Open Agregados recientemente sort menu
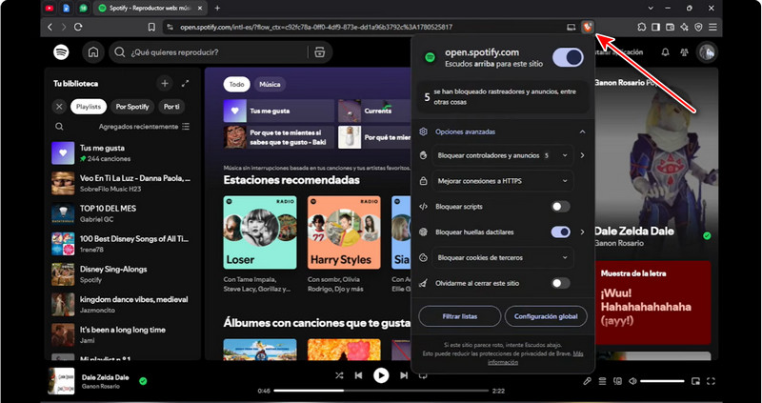The image size is (762, 403). (144, 127)
